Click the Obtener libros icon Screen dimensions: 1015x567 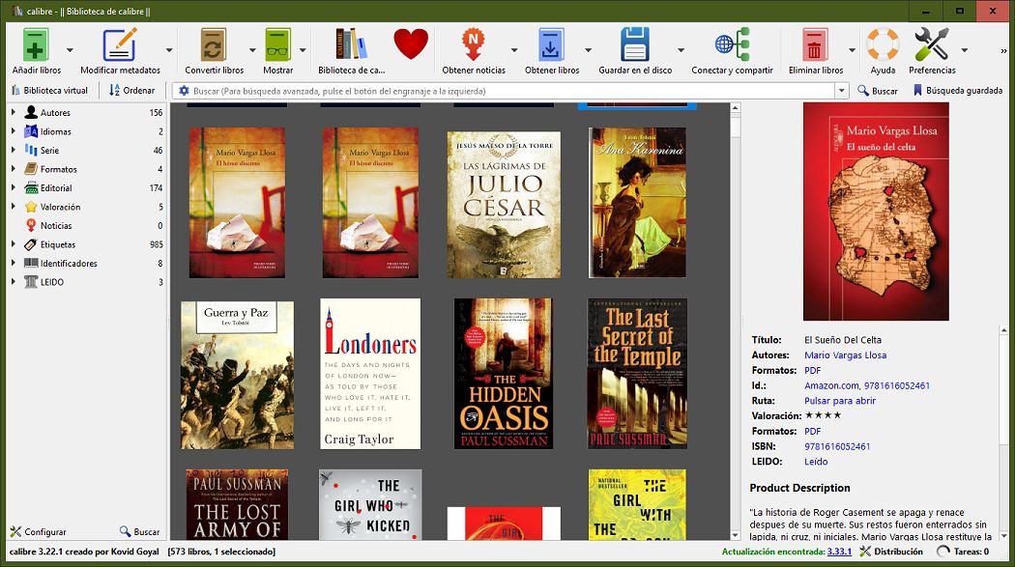point(552,44)
